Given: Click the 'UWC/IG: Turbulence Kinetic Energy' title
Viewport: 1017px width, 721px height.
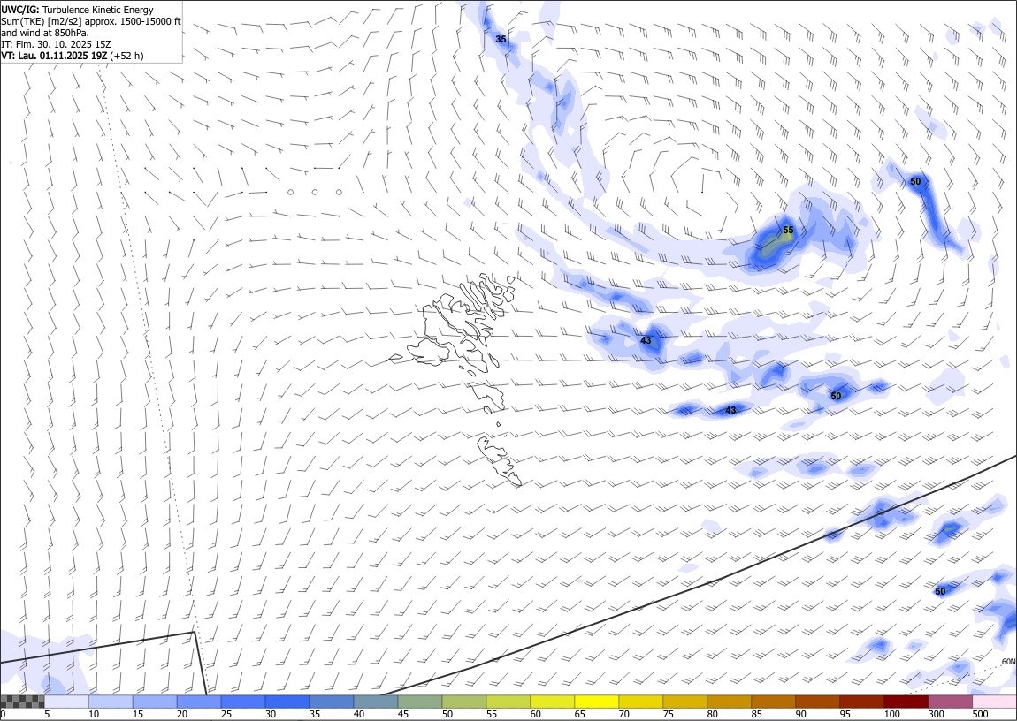Looking at the screenshot, I should [77, 10].
